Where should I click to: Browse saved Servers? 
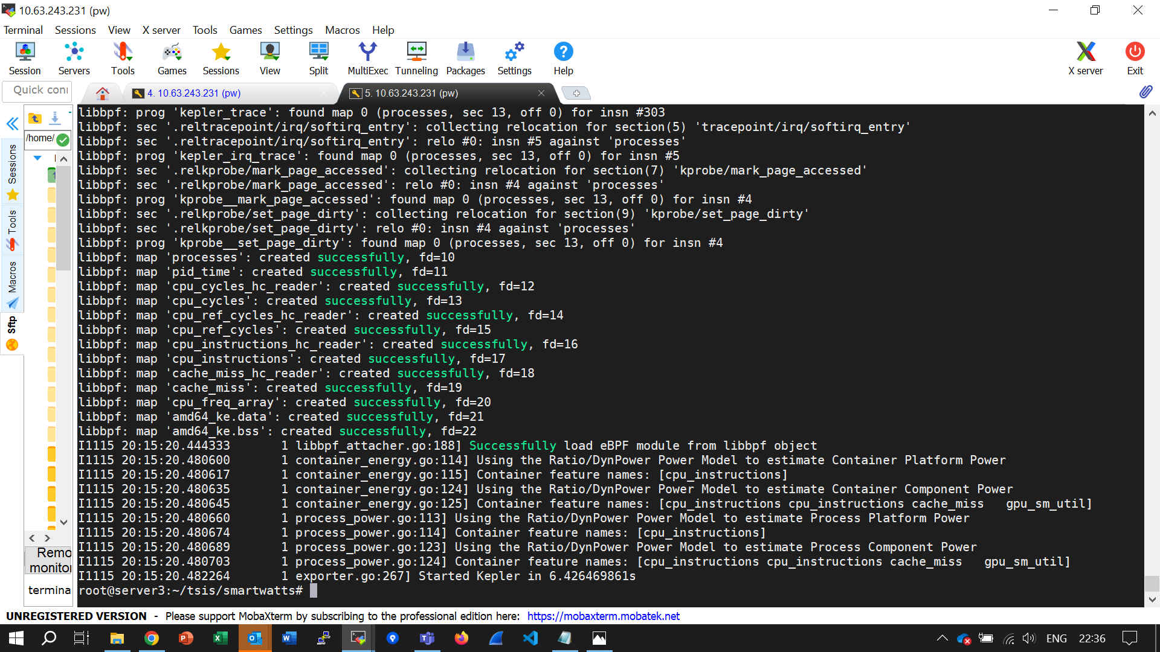pos(74,57)
